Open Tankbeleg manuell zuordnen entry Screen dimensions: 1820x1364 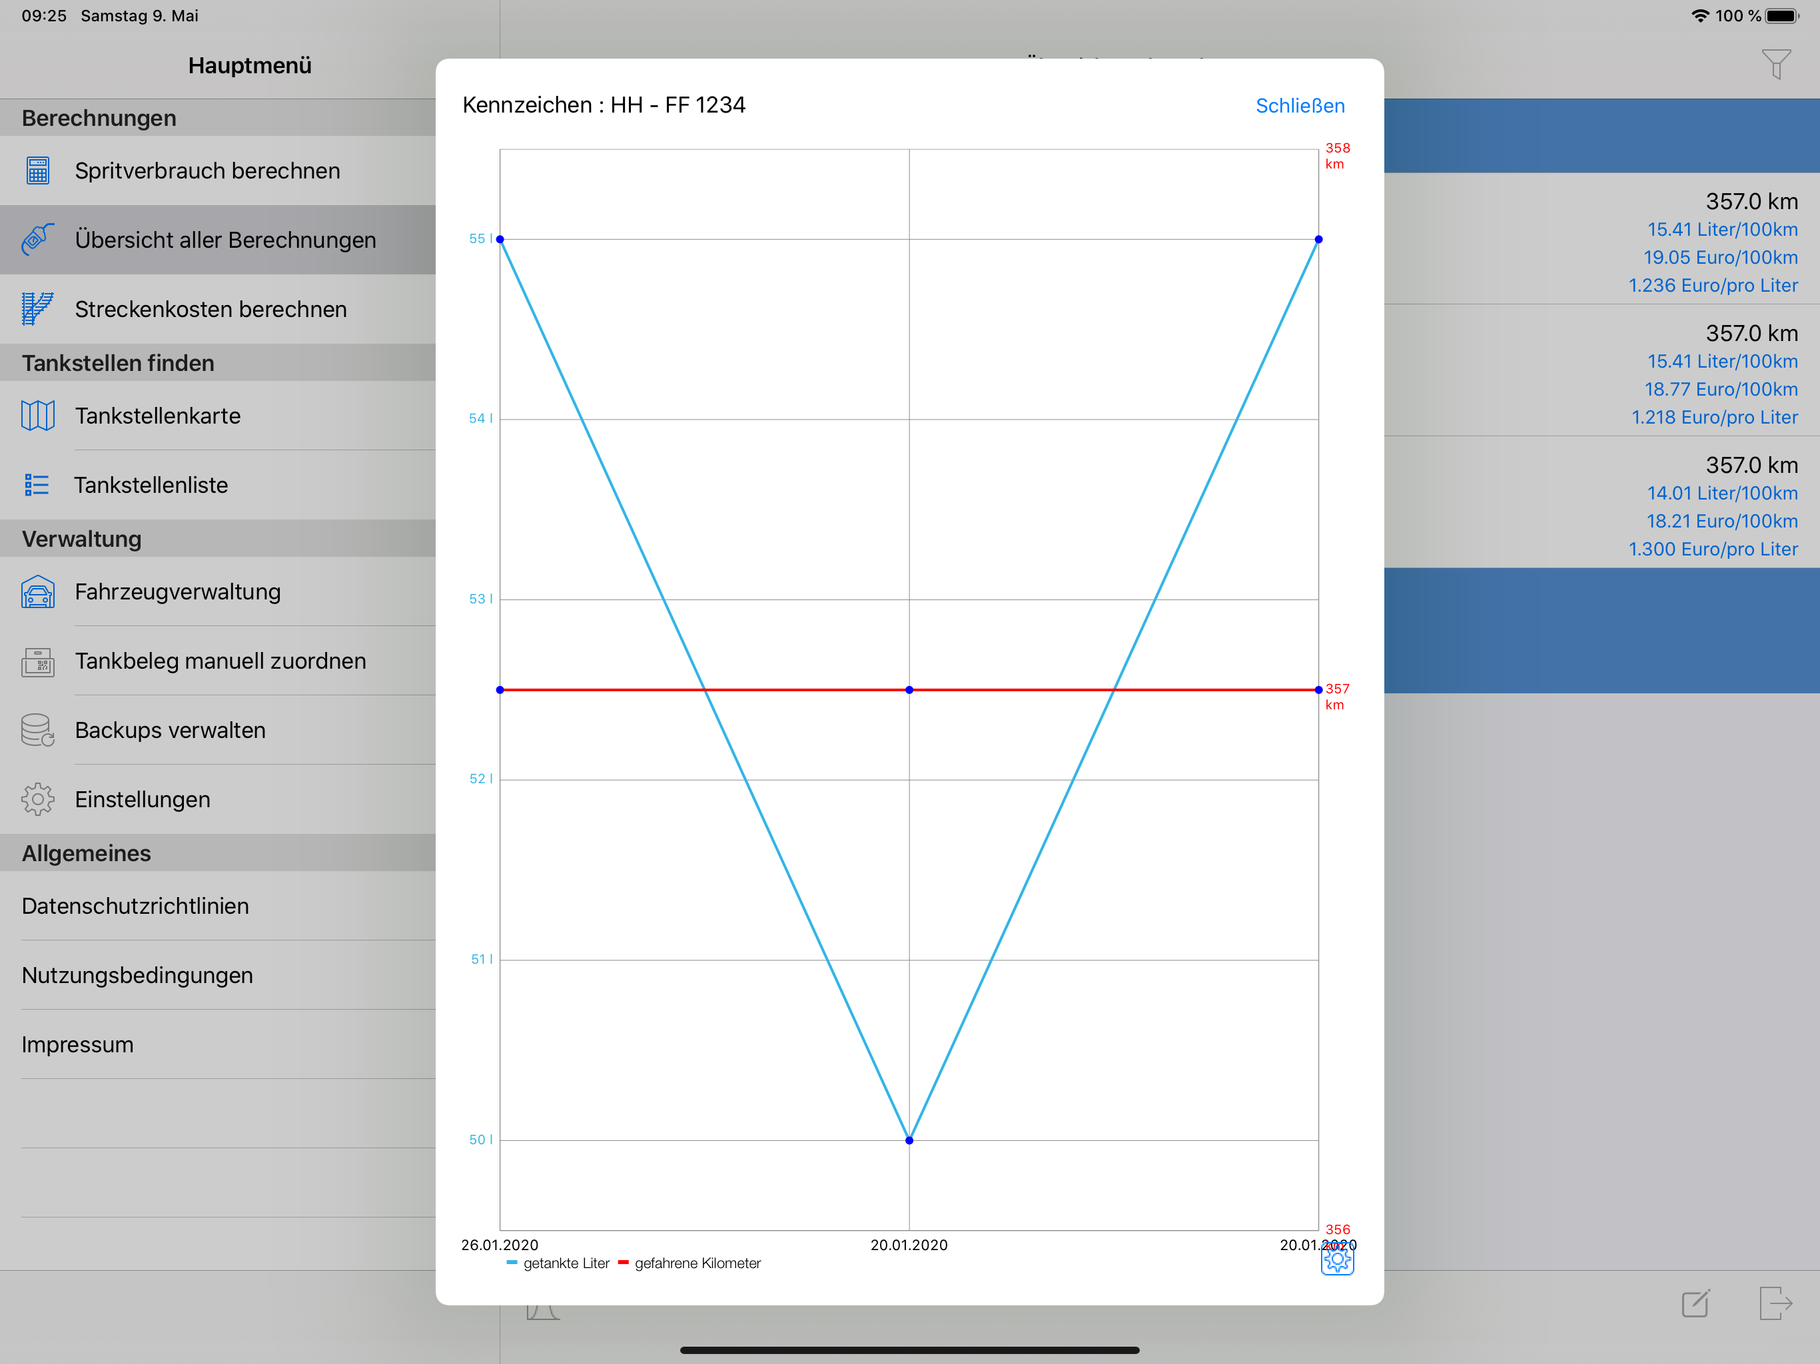tap(218, 661)
